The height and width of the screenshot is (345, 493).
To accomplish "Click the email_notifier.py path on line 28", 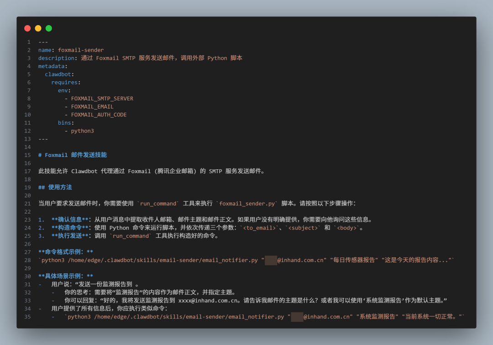I will pyautogui.click(x=163, y=260).
